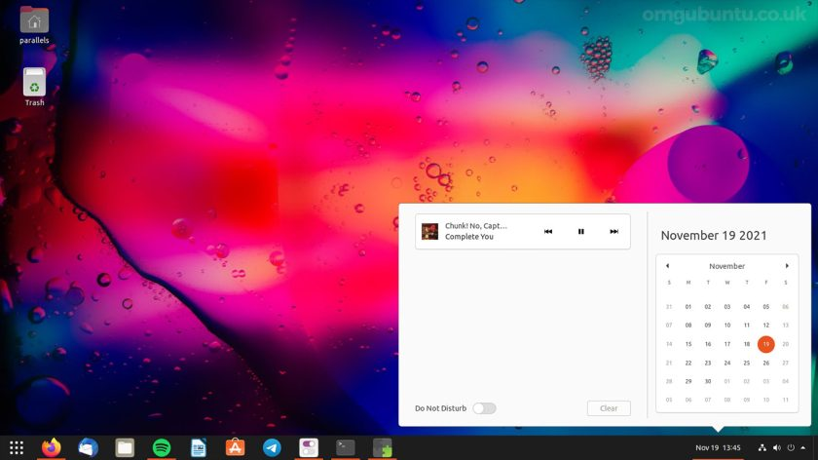Screen dimensions: 818x460
Task: Skip to next track
Action: tap(614, 231)
